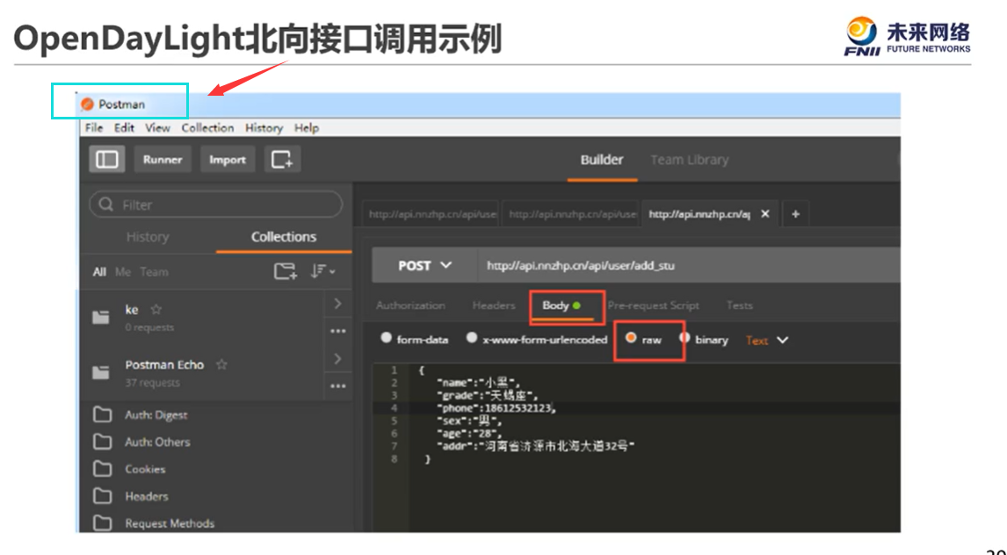Select the second request tab

(570, 213)
